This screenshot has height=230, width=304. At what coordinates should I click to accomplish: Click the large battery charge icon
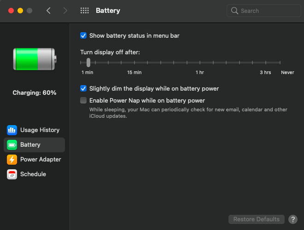point(35,59)
